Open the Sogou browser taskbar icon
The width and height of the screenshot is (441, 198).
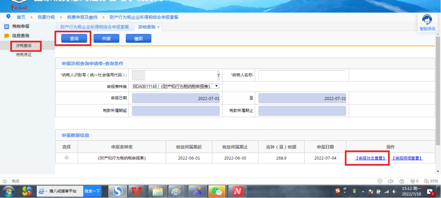coord(118,191)
